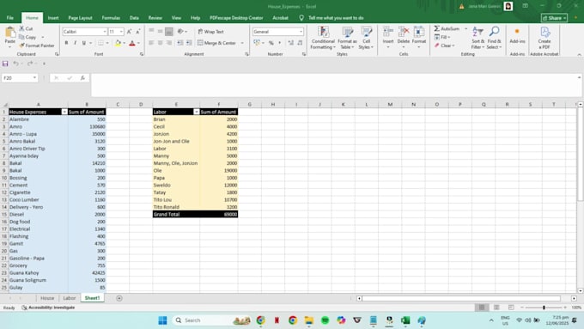The height and width of the screenshot is (329, 584).
Task: Click the Copy icon
Action: (x=21, y=37)
